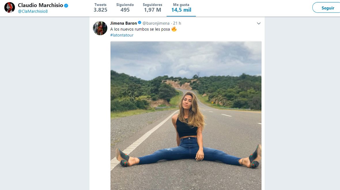Click the 14,5 mil likes count
Screen dimensions: 340x190
[x=181, y=10]
